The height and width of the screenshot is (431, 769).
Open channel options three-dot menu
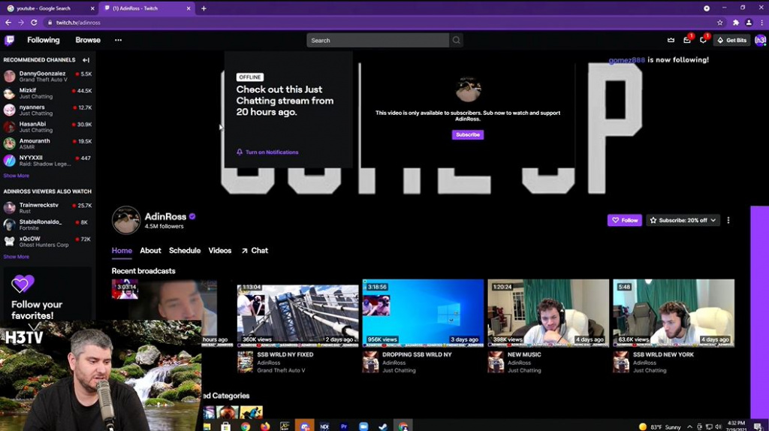[x=728, y=220]
